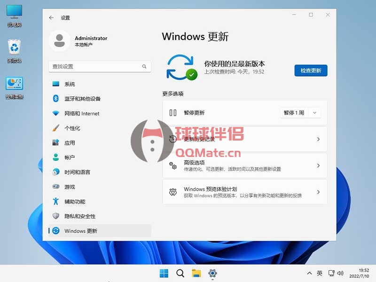376x282 pixels.
Task: Click the Administrator account avatar
Action: [60, 41]
